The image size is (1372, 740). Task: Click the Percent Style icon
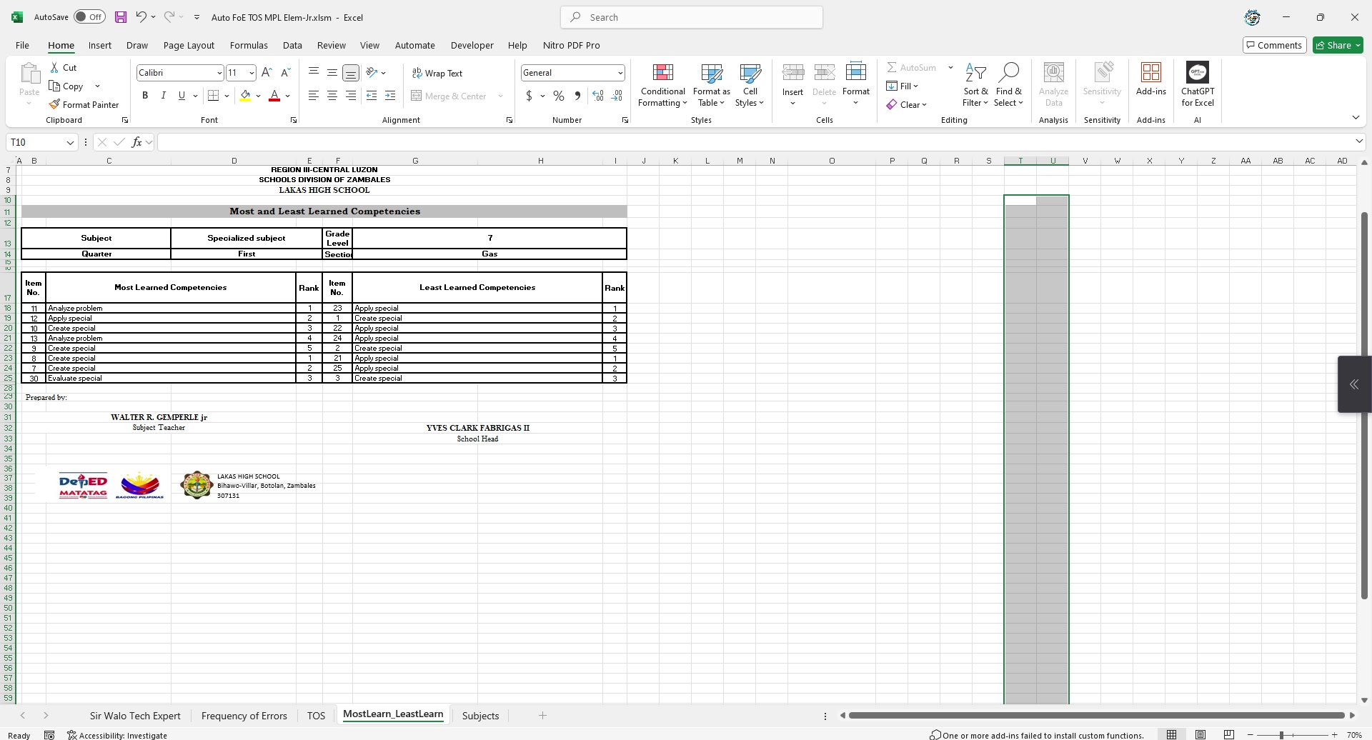[559, 96]
